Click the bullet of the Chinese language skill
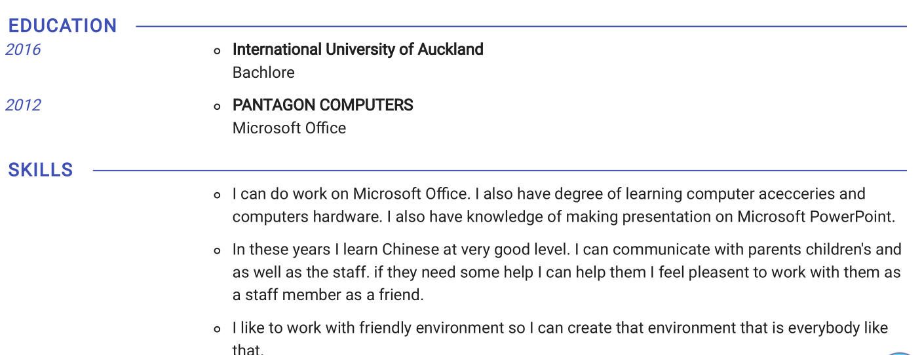922x355 pixels. coord(217,250)
